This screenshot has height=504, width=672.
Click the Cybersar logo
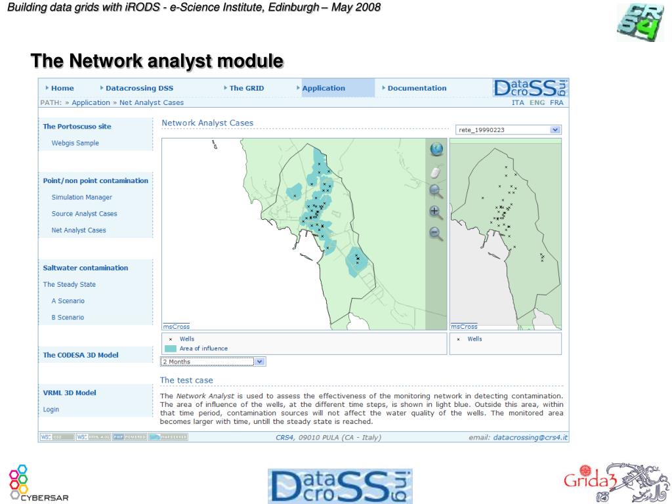click(38, 482)
